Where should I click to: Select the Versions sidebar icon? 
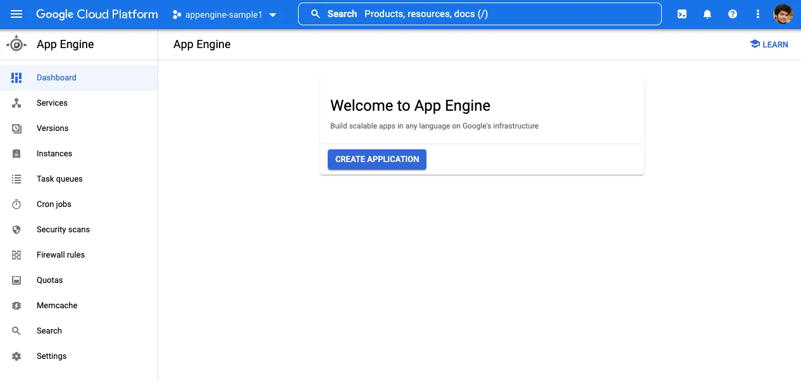[x=16, y=128]
